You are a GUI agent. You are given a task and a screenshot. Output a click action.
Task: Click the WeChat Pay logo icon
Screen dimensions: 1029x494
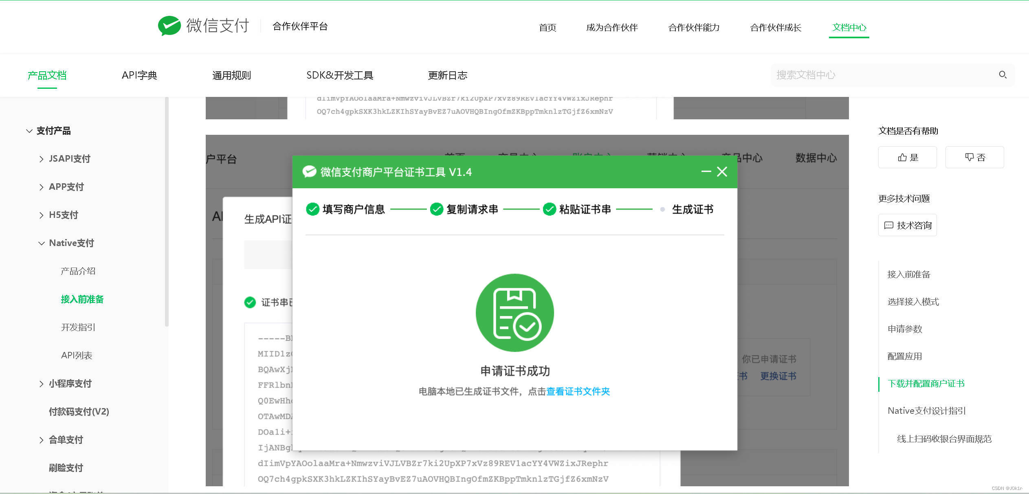(169, 26)
